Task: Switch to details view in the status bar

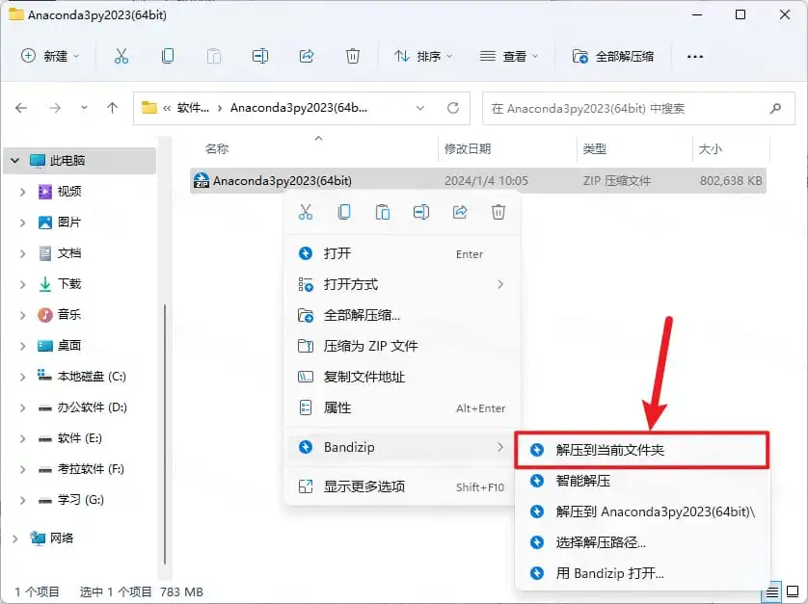Action: (772, 592)
